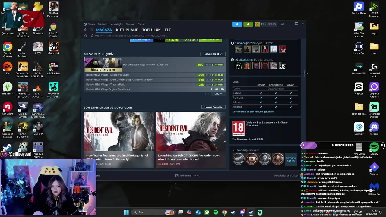
Task: Select the Trauma Pack DLC row
Action: coord(154,84)
